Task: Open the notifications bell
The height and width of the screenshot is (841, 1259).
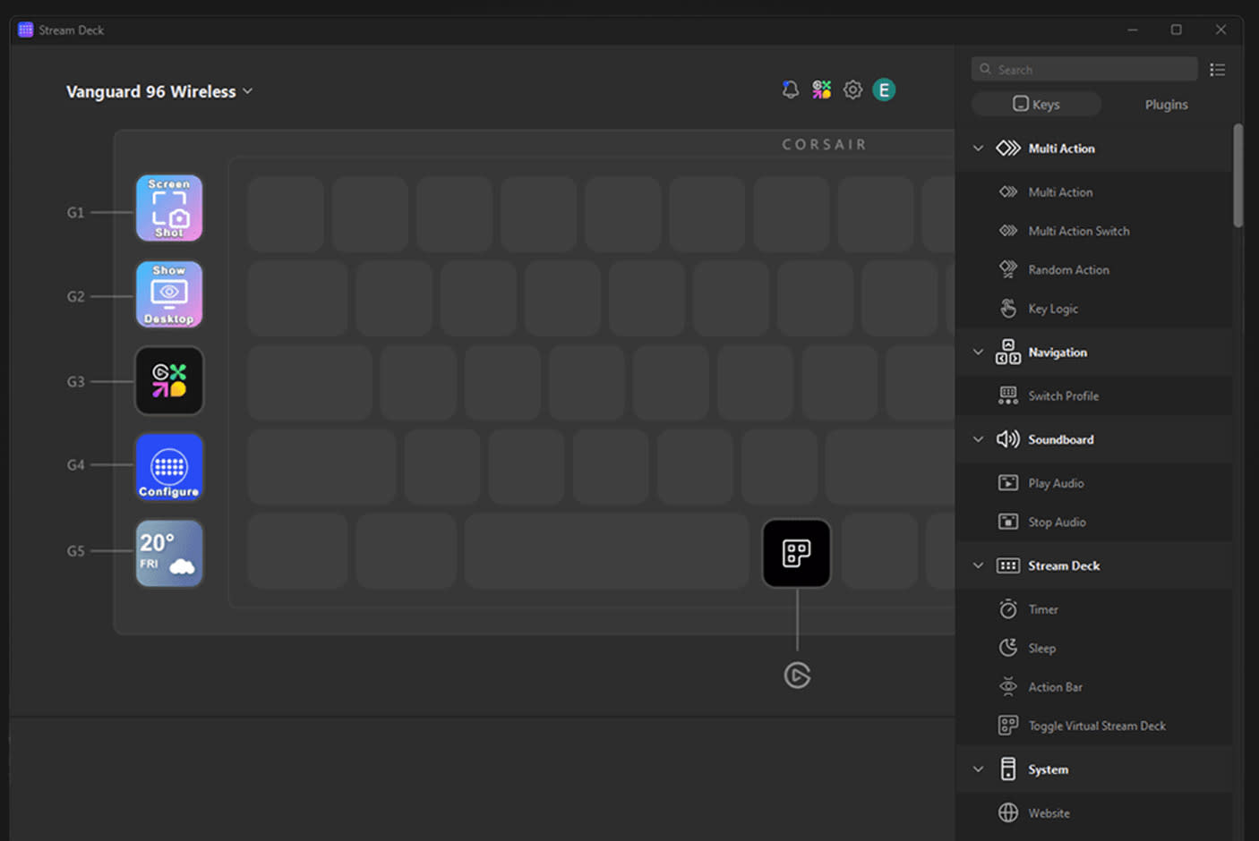Action: [790, 89]
